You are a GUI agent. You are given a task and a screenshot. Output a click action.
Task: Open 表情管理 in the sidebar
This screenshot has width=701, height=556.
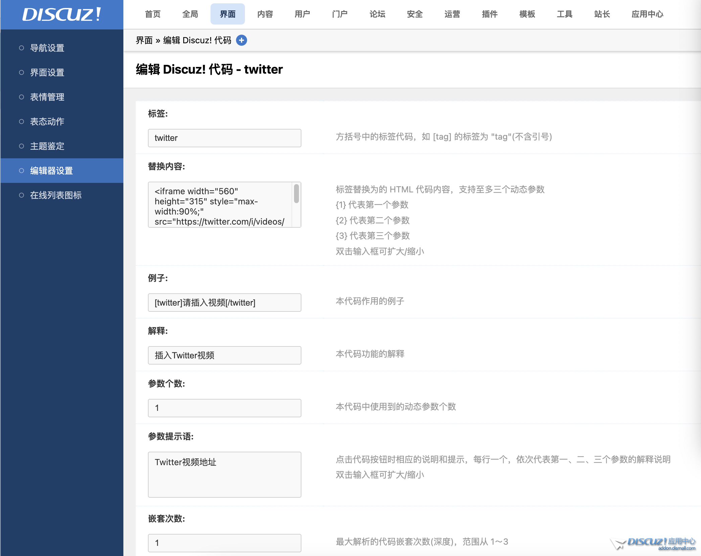coord(47,97)
